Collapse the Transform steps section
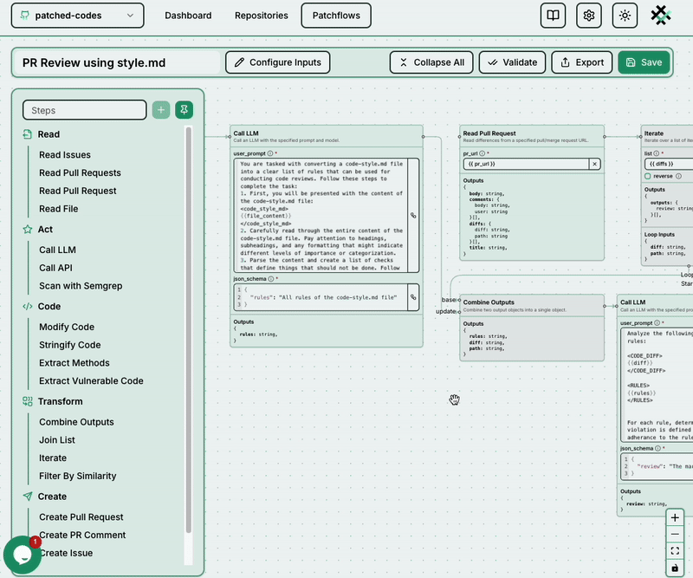The width and height of the screenshot is (693, 578). click(x=60, y=401)
